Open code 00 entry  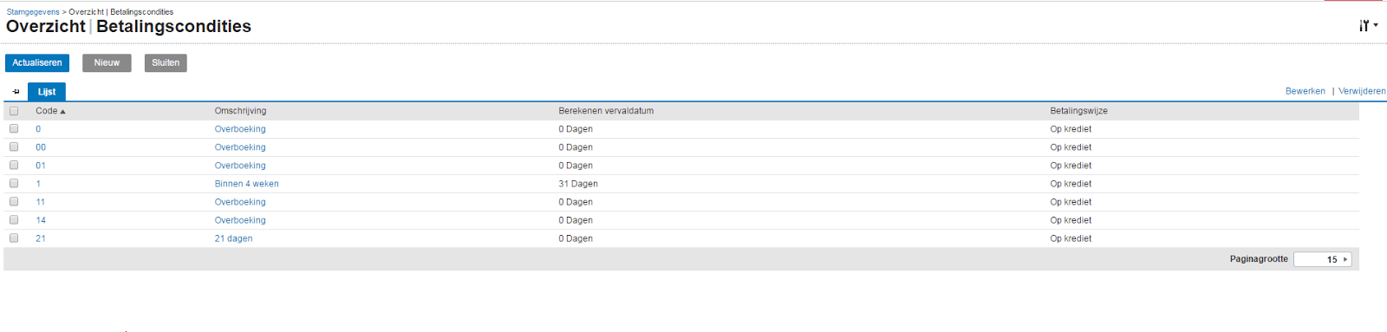41,147
